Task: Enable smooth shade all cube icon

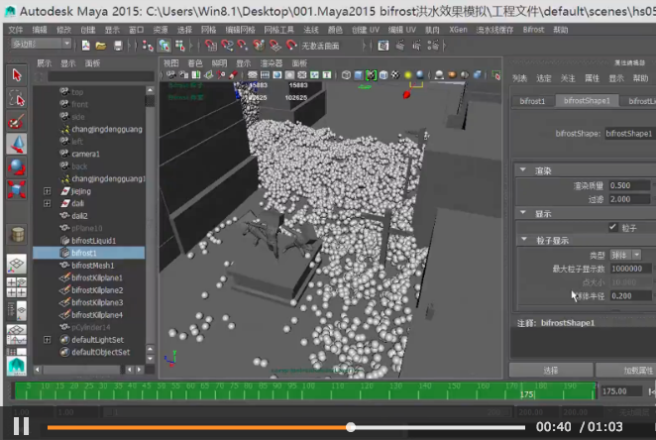Action: click(x=359, y=75)
